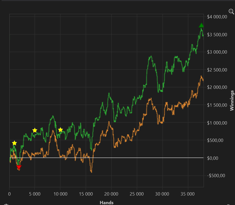Click the 30 000 hands axis label

click(162, 194)
